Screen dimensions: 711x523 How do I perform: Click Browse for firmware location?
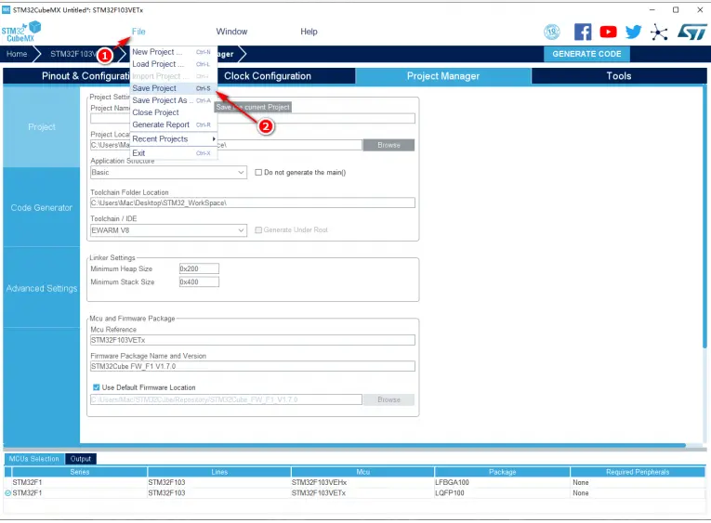click(388, 399)
